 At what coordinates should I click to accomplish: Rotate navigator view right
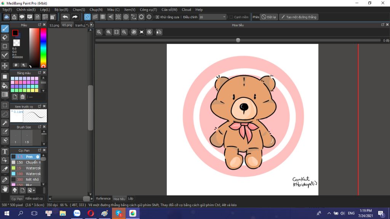tap(149, 32)
